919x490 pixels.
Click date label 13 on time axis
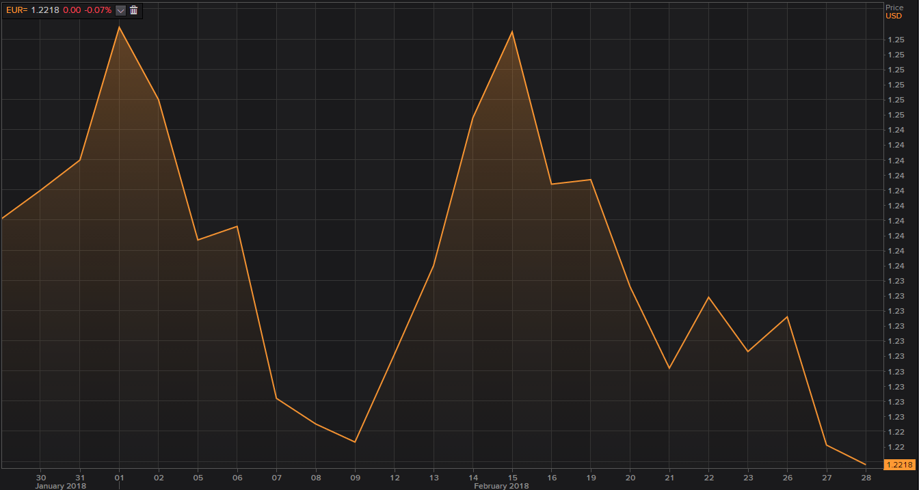(434, 478)
